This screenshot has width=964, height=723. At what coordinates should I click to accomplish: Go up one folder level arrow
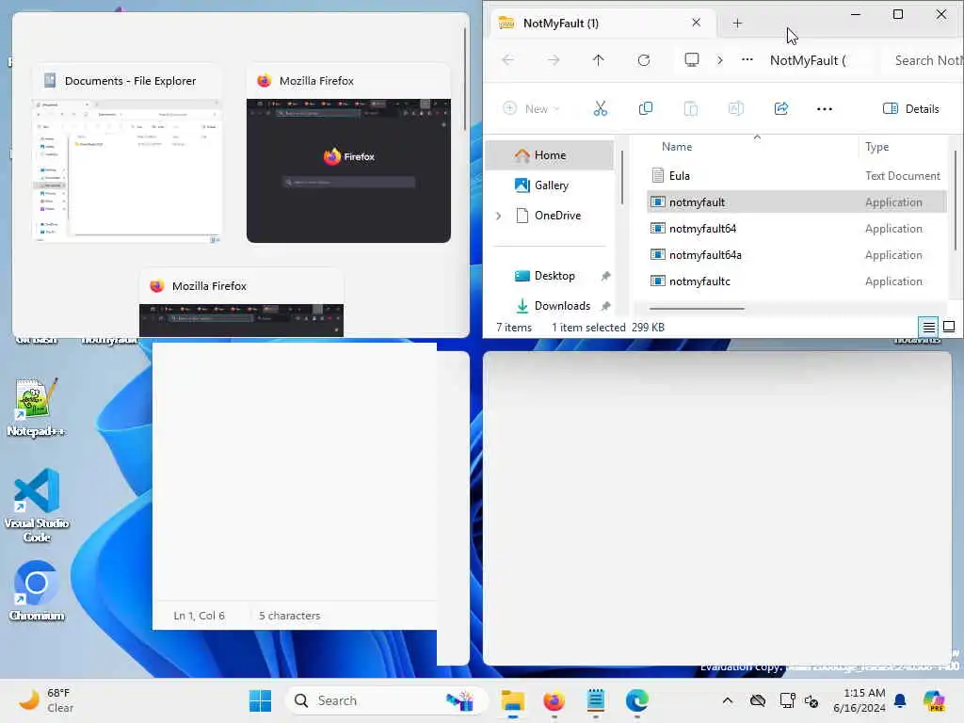pyautogui.click(x=598, y=60)
